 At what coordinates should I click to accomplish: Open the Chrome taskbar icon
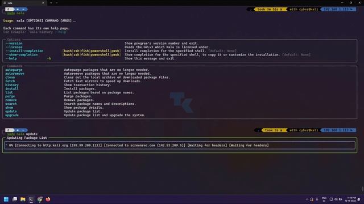tap(40, 199)
